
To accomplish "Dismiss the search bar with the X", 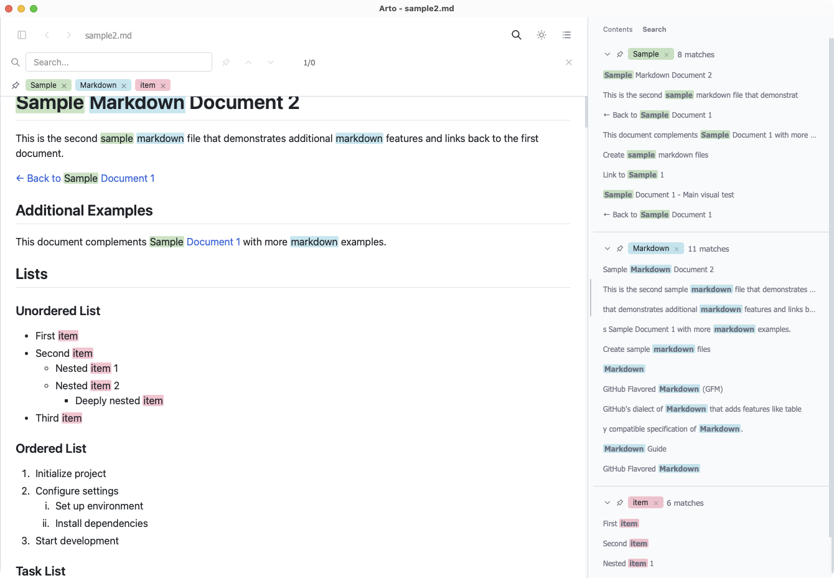I will pos(568,62).
